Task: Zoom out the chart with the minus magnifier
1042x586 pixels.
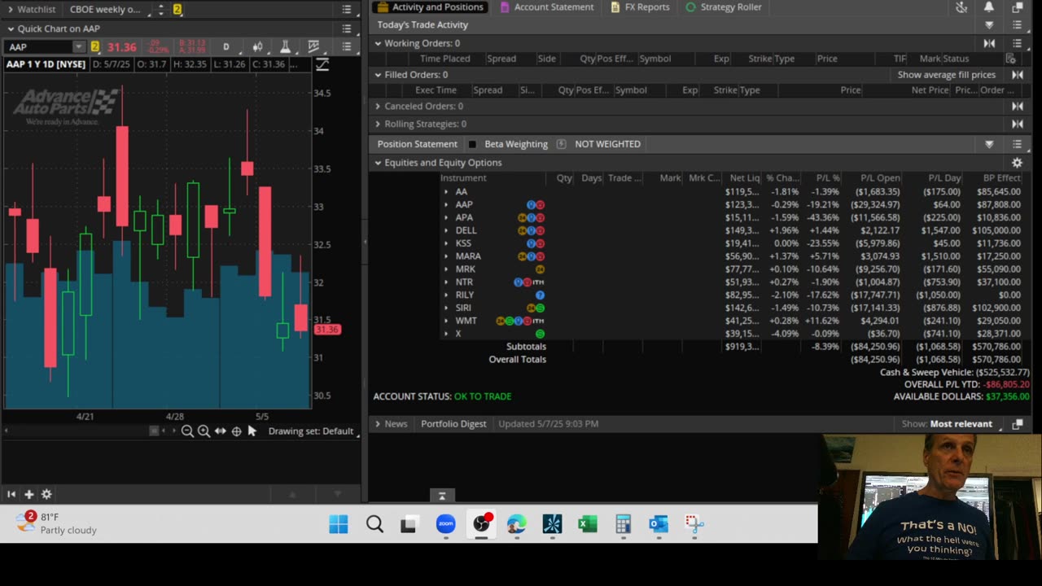Action: click(187, 431)
